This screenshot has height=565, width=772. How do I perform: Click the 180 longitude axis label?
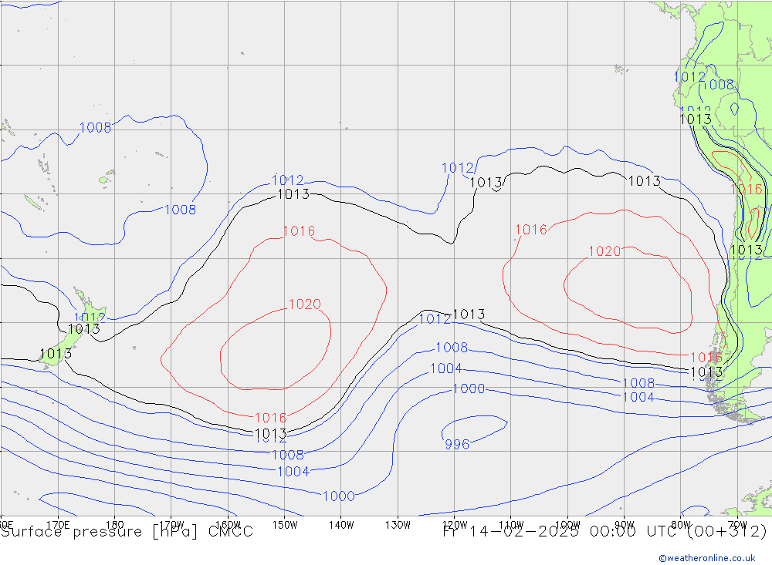(x=115, y=524)
